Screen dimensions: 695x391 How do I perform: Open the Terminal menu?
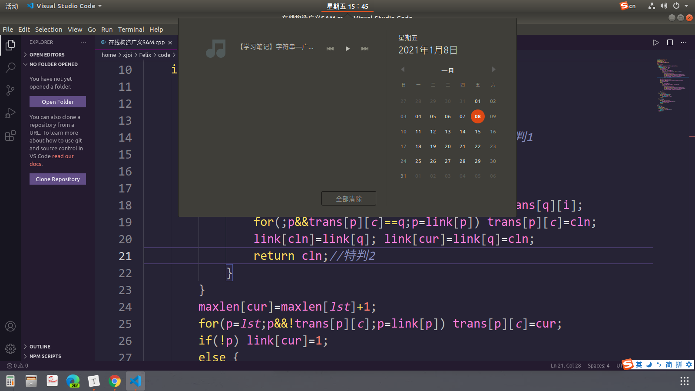131,30
